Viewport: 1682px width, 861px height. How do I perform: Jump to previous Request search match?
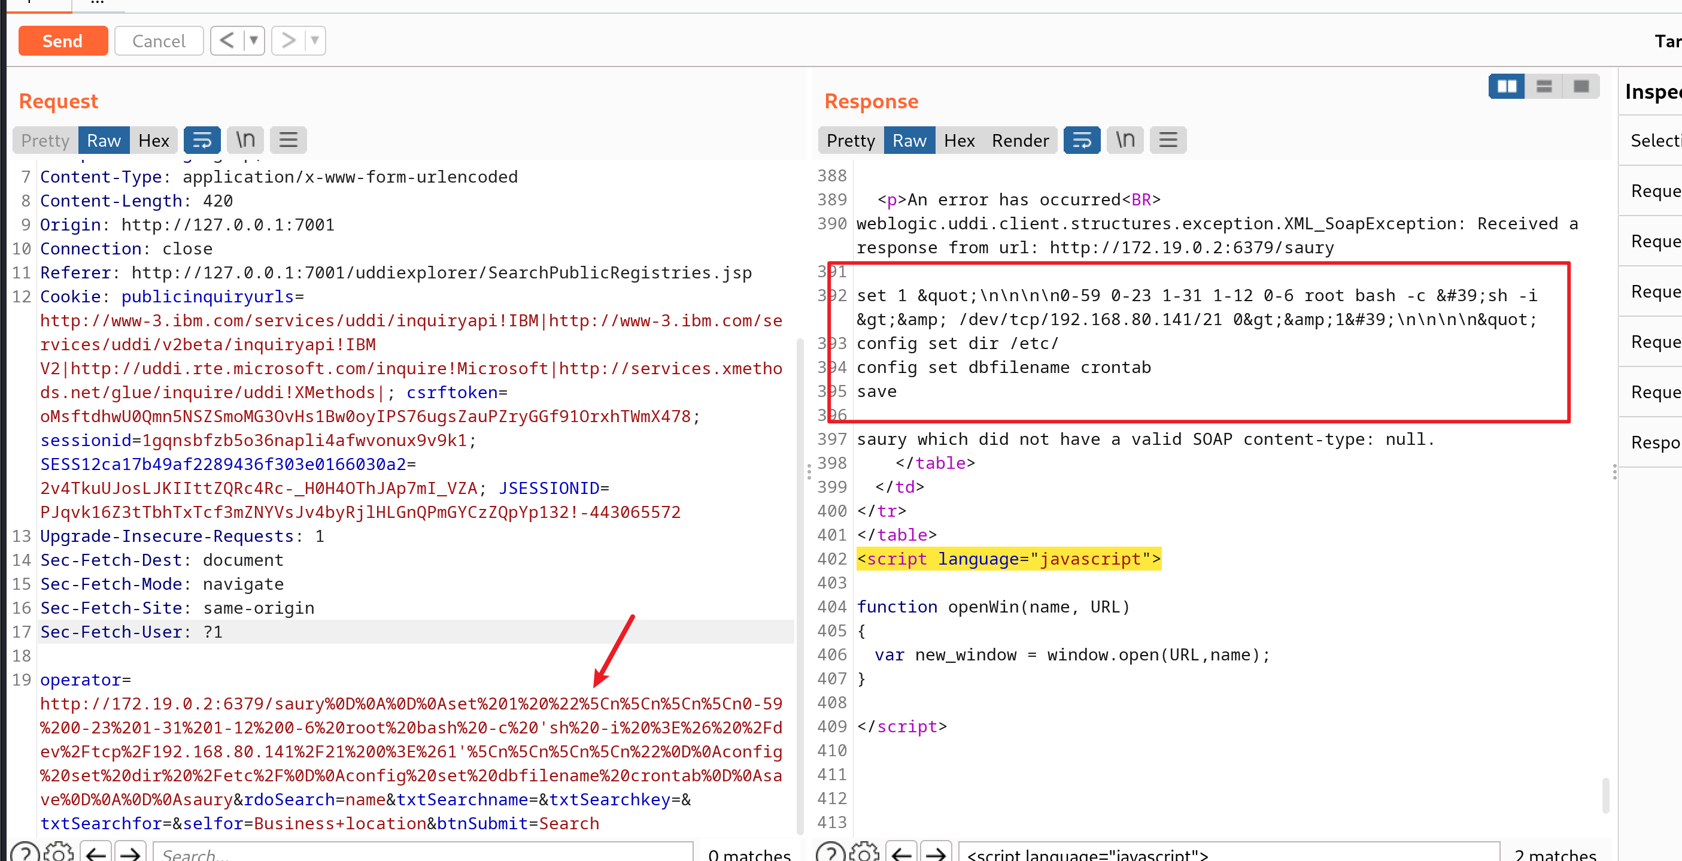(96, 853)
